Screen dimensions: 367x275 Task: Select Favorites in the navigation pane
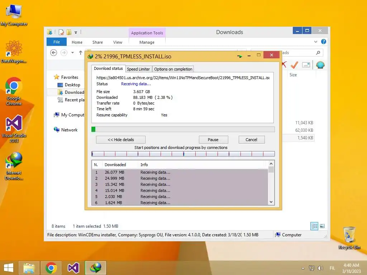click(x=70, y=77)
